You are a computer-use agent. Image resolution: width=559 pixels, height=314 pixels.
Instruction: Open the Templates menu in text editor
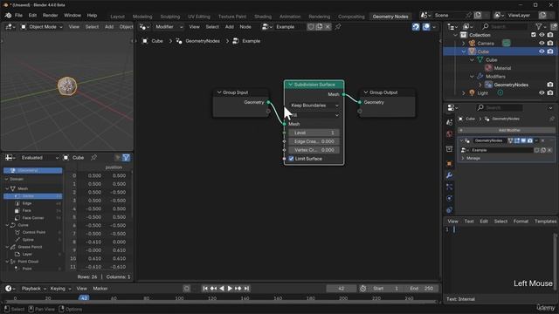tap(545, 221)
